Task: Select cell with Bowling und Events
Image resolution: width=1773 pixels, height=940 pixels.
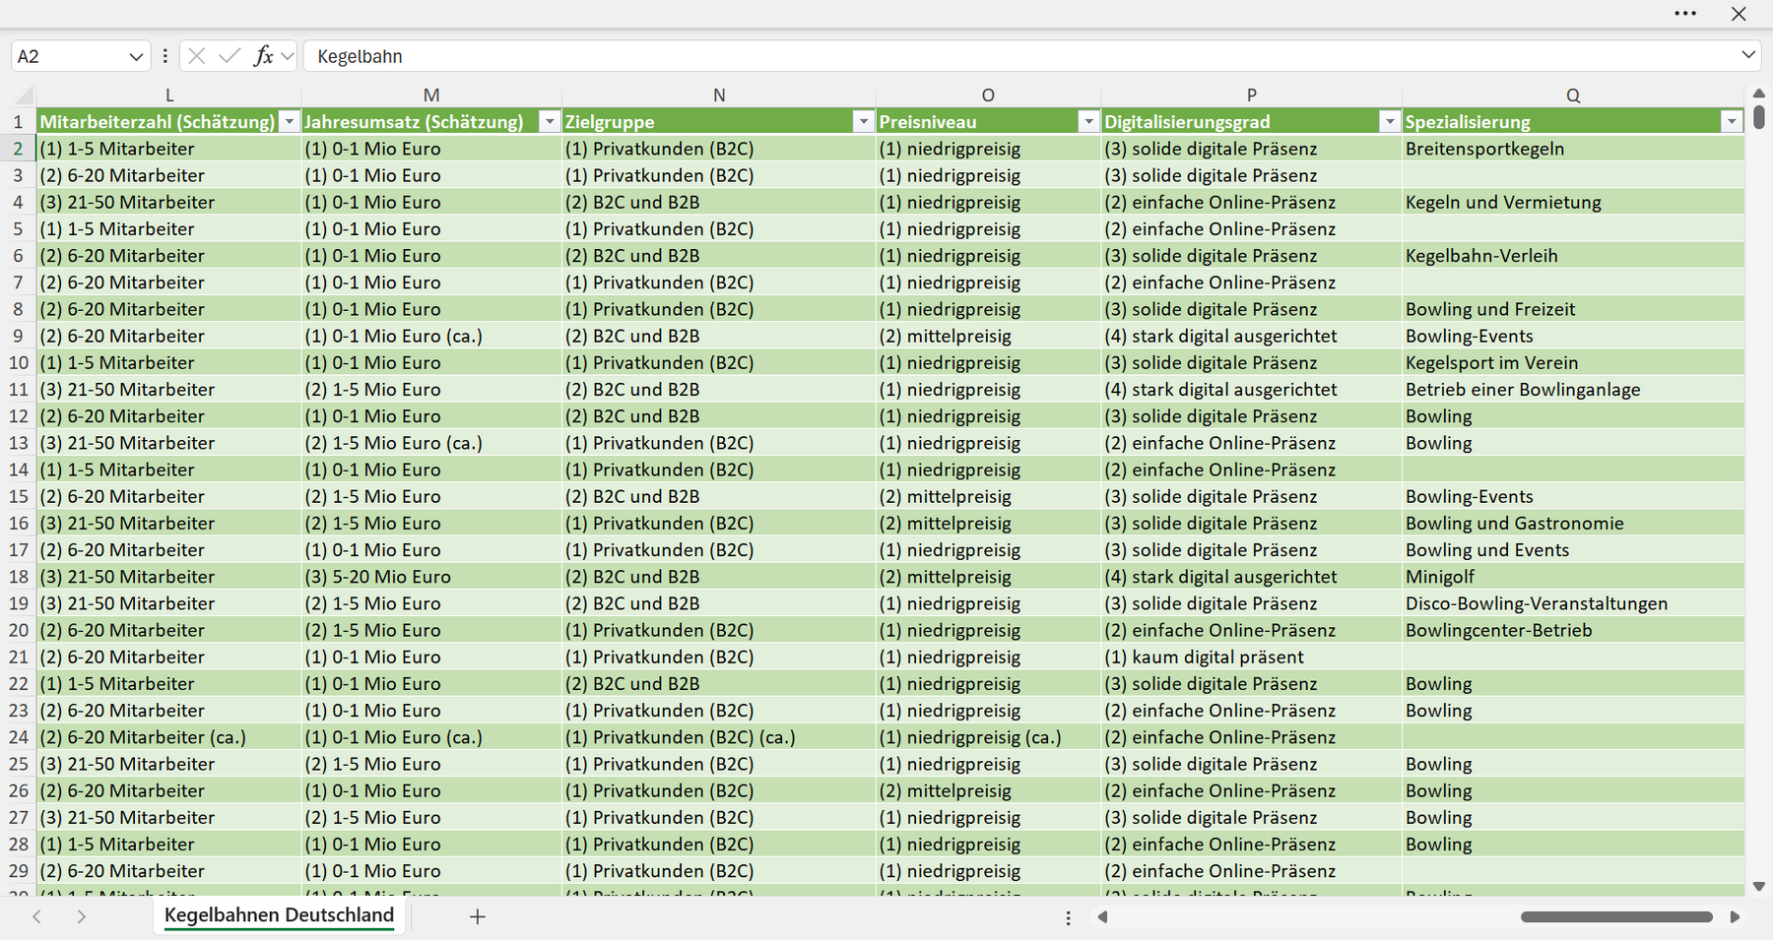Action: coord(1573,550)
